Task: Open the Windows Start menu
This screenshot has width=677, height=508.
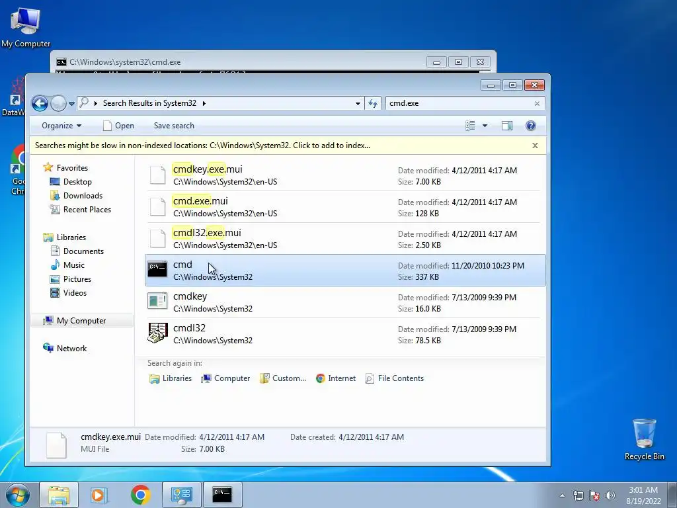Action: pos(18,495)
